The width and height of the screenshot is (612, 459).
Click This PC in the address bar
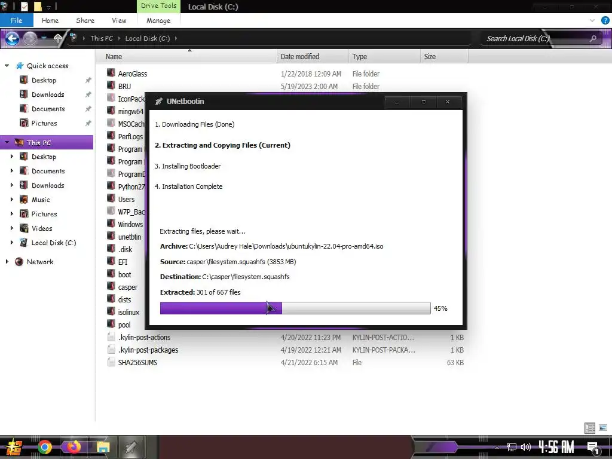click(102, 38)
